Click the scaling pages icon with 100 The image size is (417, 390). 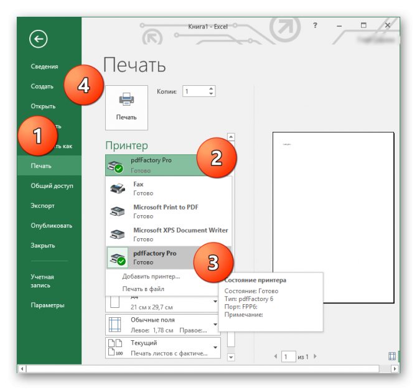tap(115, 348)
